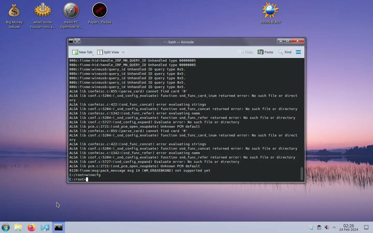The height and width of the screenshot is (233, 373).
Task: Click the Split View toolbar button
Action: pyautogui.click(x=108, y=52)
